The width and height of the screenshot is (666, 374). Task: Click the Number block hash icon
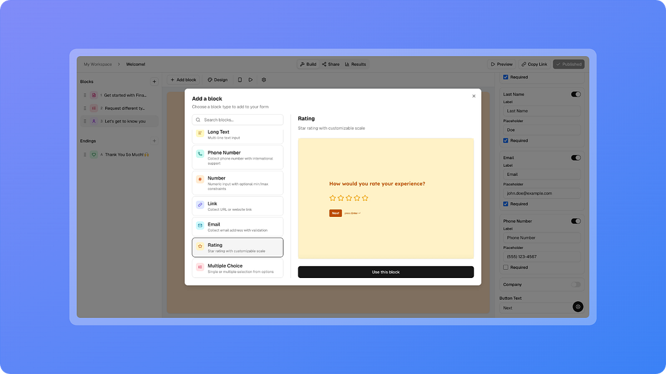click(200, 180)
